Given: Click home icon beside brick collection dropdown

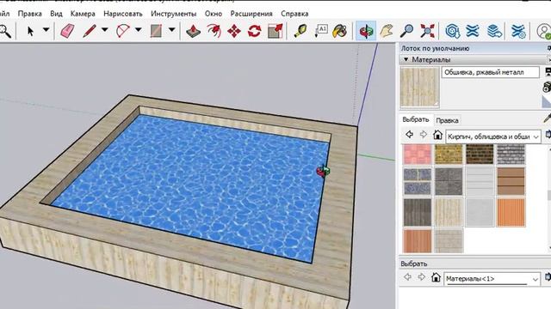Looking at the screenshot, I should 437,135.
